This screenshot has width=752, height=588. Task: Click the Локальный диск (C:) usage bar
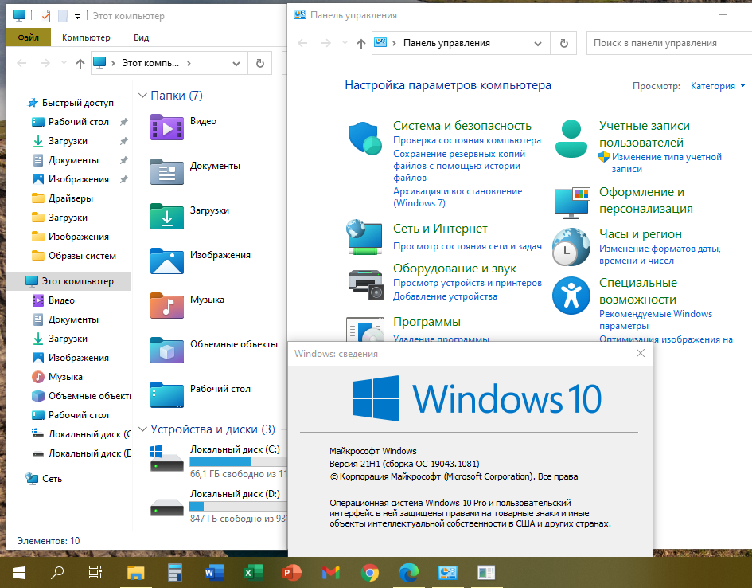[x=238, y=462]
